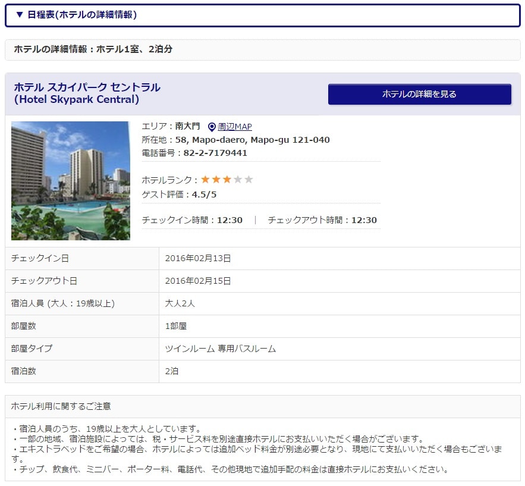Click the Hotel Skypark Central name heading
Viewport: 525px width, 486px height.
coord(87,93)
